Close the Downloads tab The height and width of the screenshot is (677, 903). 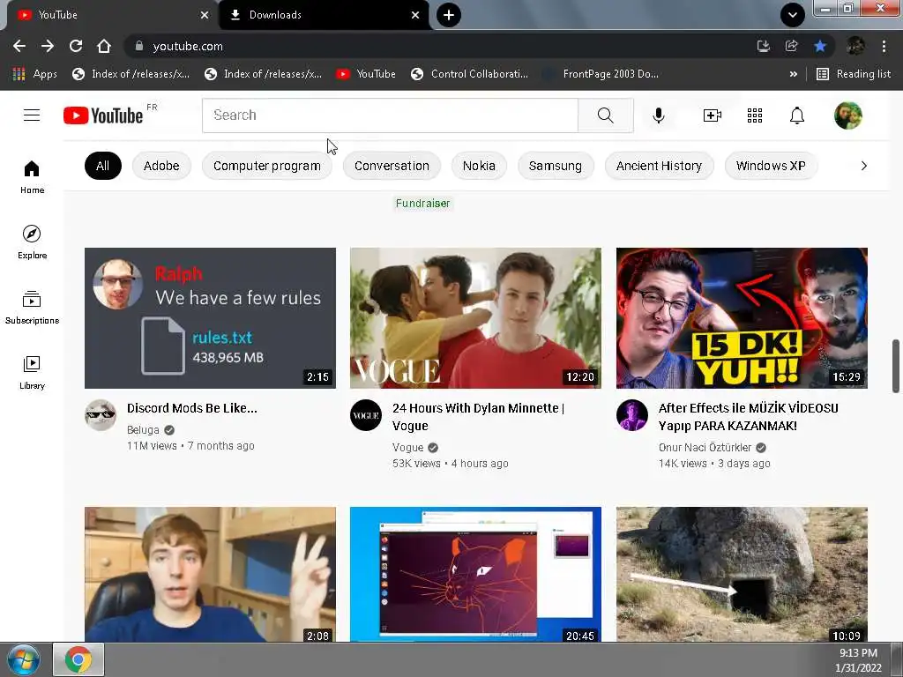pos(415,15)
